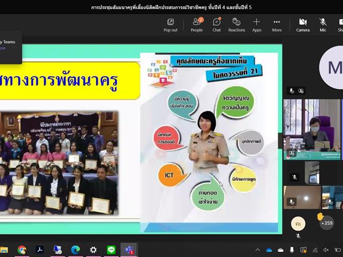Viewport: 343px width, 257px height.
Task: Open LINE app from taskbar
Action: 111,250
